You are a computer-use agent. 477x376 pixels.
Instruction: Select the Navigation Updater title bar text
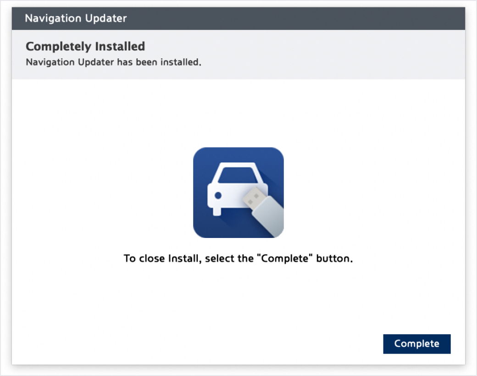pos(76,19)
